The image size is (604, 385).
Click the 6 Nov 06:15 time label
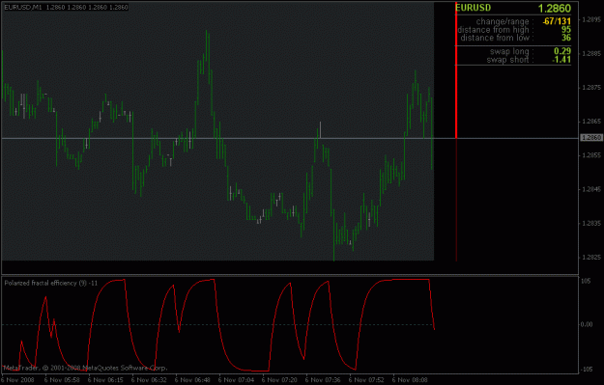pyautogui.click(x=105, y=380)
